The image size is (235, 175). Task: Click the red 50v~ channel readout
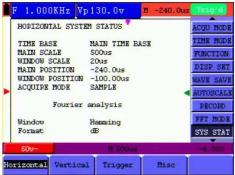29,149
